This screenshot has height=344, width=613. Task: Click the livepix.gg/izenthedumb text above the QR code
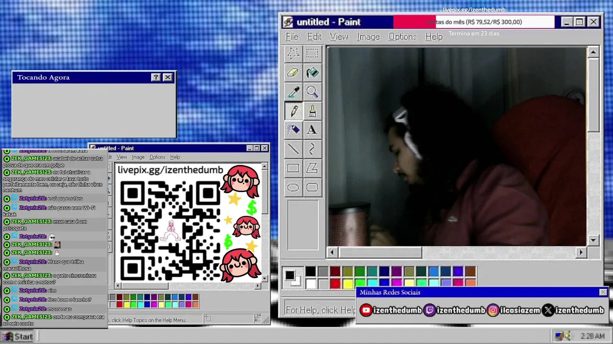click(x=170, y=170)
